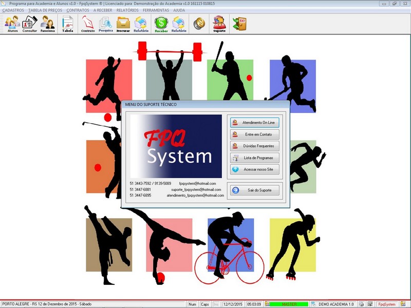Open the AJUDA menu
Image resolution: width=411 pixels, height=308 pixels.
179,10
